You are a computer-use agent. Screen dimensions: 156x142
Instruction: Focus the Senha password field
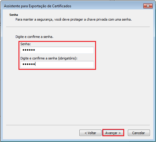(57, 50)
